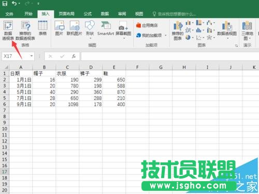
Task: Select cell B1 containing 帽子
Action: pyautogui.click(x=44, y=73)
